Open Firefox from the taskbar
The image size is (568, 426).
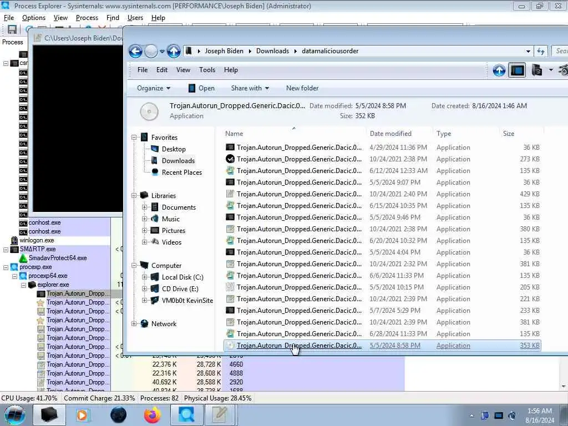(x=152, y=415)
